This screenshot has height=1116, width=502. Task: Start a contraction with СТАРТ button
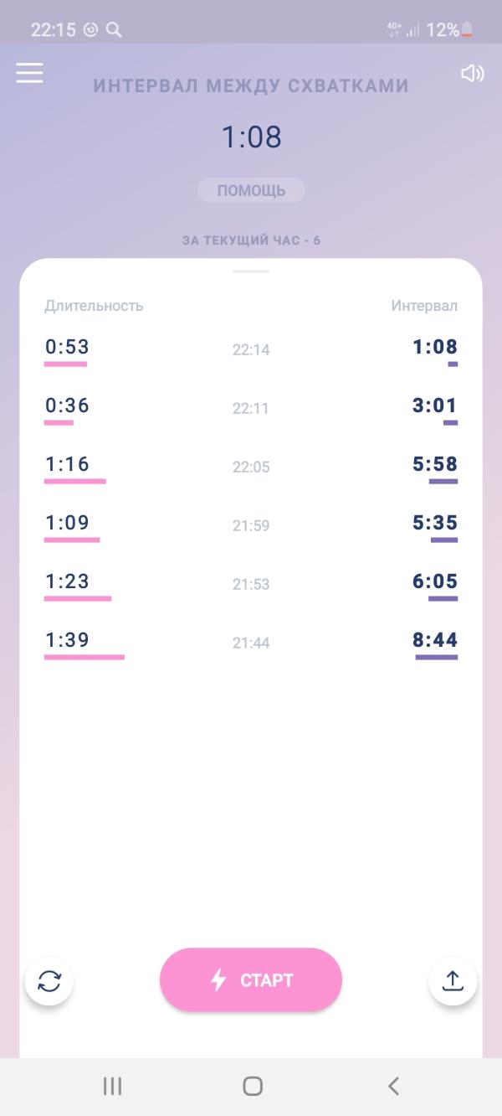[251, 979]
